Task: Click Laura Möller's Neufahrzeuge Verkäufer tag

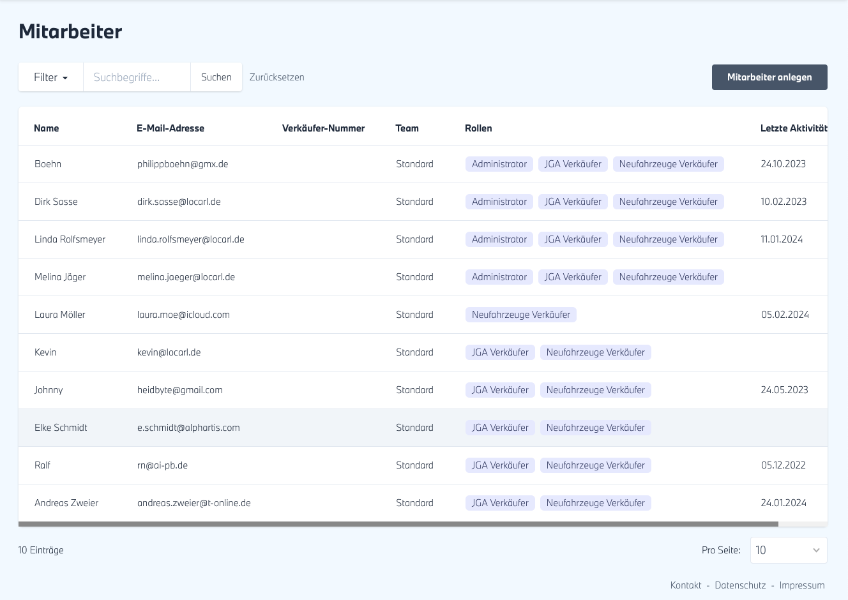Action: (520, 315)
